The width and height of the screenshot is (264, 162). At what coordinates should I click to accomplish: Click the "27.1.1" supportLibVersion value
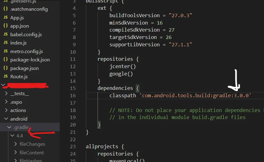point(180,45)
